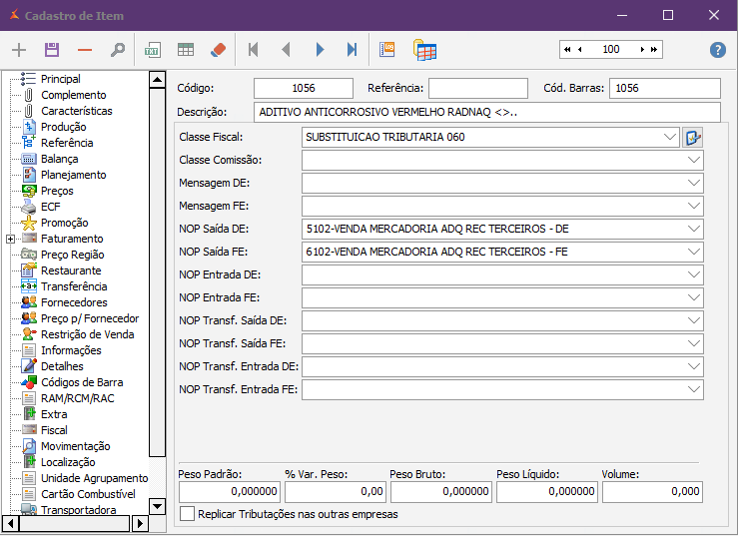Open Fornecedores section in the tree
Image resolution: width=738 pixels, height=536 pixels.
tap(74, 302)
